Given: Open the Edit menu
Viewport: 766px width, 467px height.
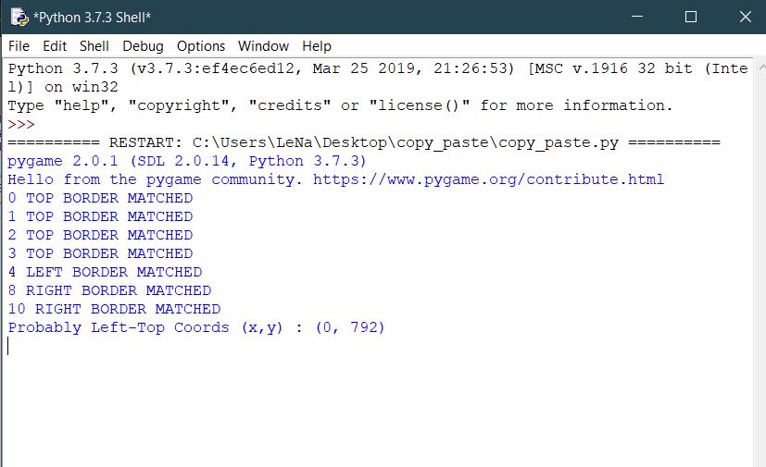Looking at the screenshot, I should tap(55, 45).
